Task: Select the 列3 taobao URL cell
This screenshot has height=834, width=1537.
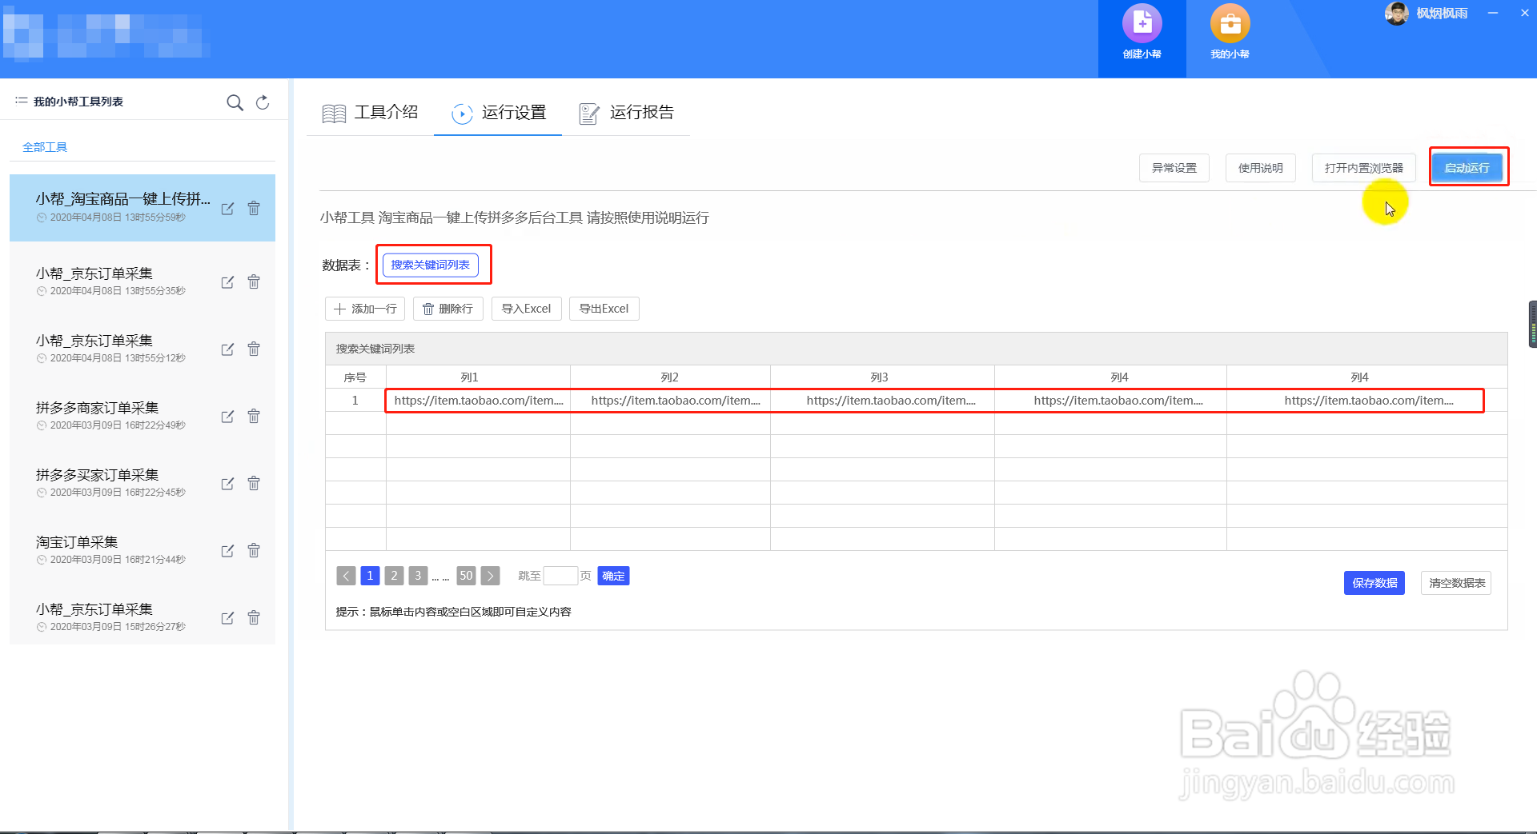Action: point(883,401)
